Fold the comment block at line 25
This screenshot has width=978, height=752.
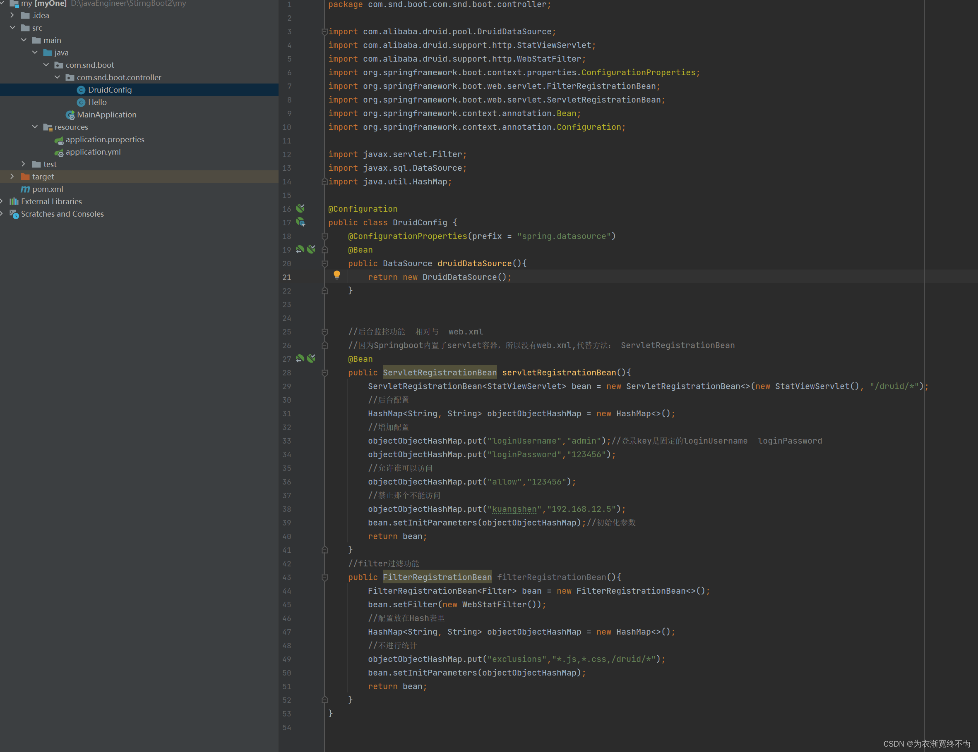324,332
